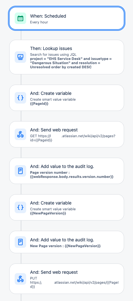Click webhook icon of PUT web request
133x301 pixels.
[20, 279]
